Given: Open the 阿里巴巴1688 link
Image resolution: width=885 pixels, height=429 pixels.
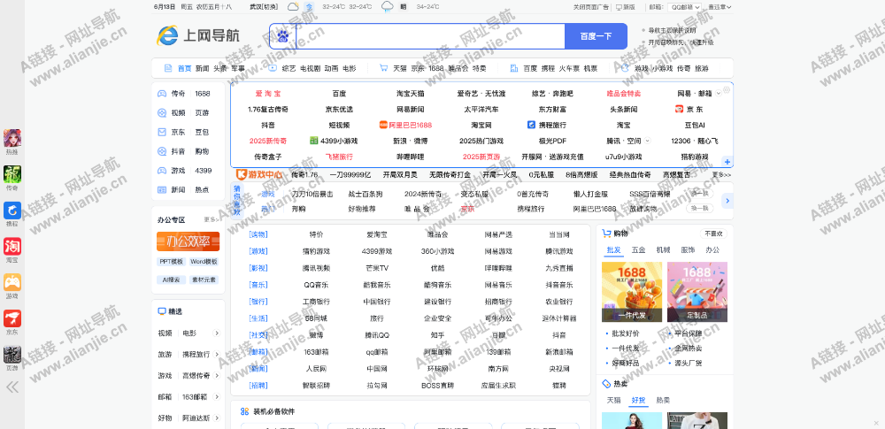Looking at the screenshot, I should pos(406,125).
